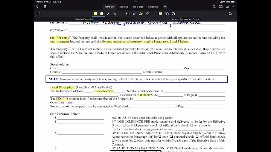
Task: Open the shapes tool
Action: click(x=167, y=14)
